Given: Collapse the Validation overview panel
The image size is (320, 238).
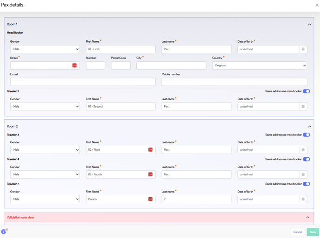Looking at the screenshot, I should (307, 217).
